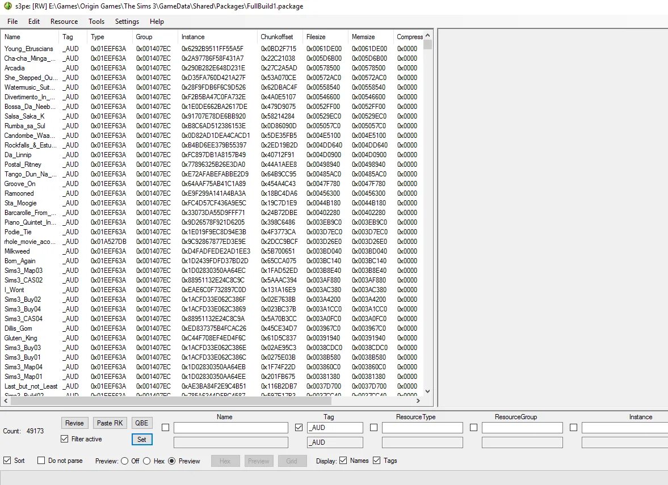668x485 pixels.
Task: Select the Born_Again resource row
Action: click(x=212, y=261)
